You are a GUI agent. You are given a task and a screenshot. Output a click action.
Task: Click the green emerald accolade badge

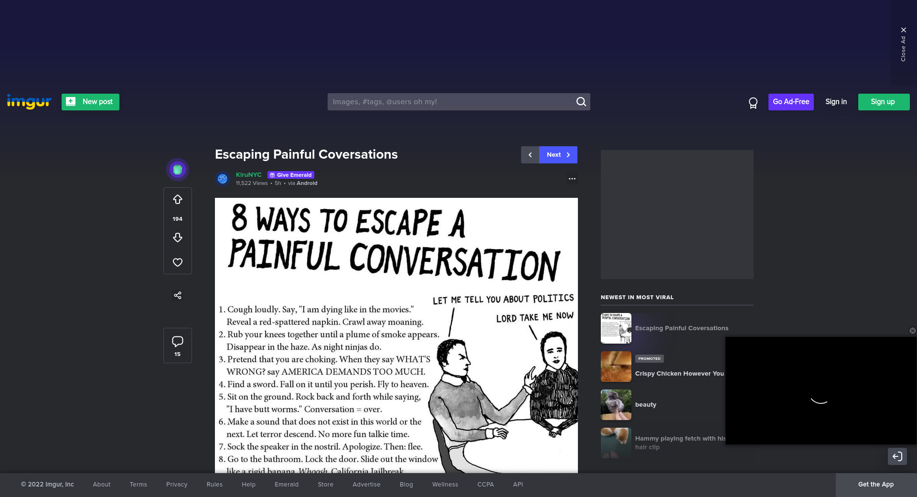(x=178, y=170)
